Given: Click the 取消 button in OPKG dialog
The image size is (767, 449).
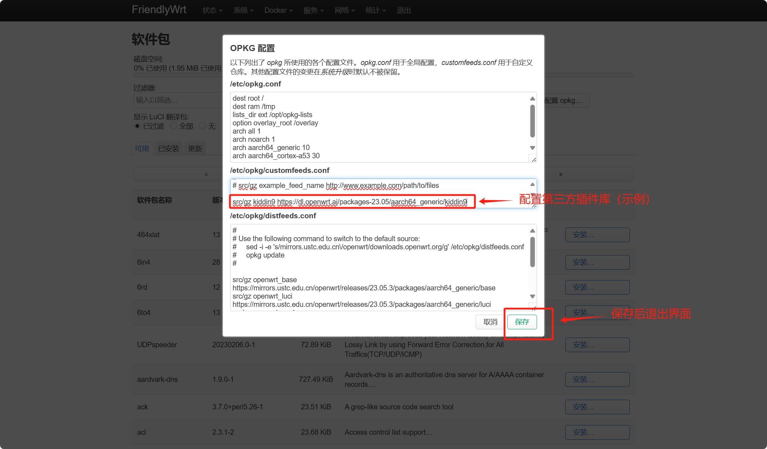Looking at the screenshot, I should point(490,322).
